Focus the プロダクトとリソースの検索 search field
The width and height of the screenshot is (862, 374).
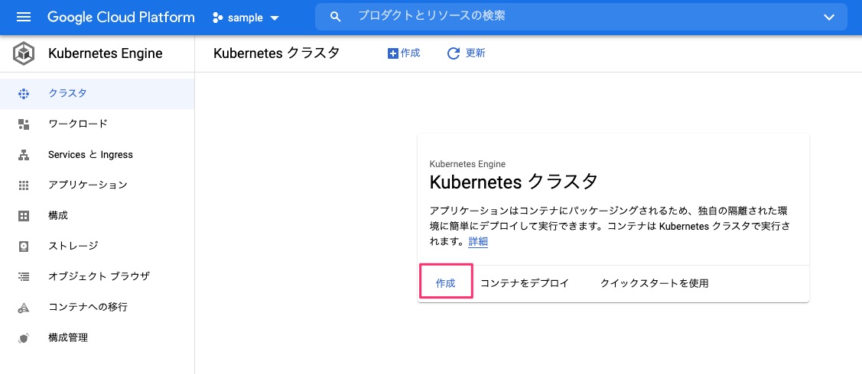point(581,17)
